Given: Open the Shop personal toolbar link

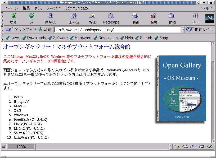Looking at the screenshot, I should pyautogui.click(x=161, y=38).
